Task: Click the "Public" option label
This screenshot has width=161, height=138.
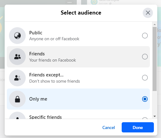Action: pos(36,33)
